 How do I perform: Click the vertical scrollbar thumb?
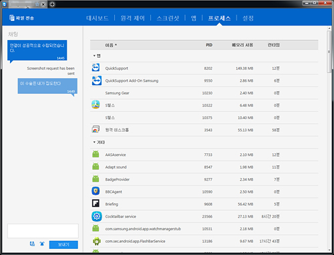tap(329, 52)
